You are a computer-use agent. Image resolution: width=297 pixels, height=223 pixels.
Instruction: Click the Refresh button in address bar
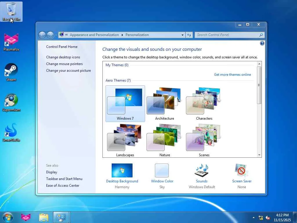(x=189, y=35)
